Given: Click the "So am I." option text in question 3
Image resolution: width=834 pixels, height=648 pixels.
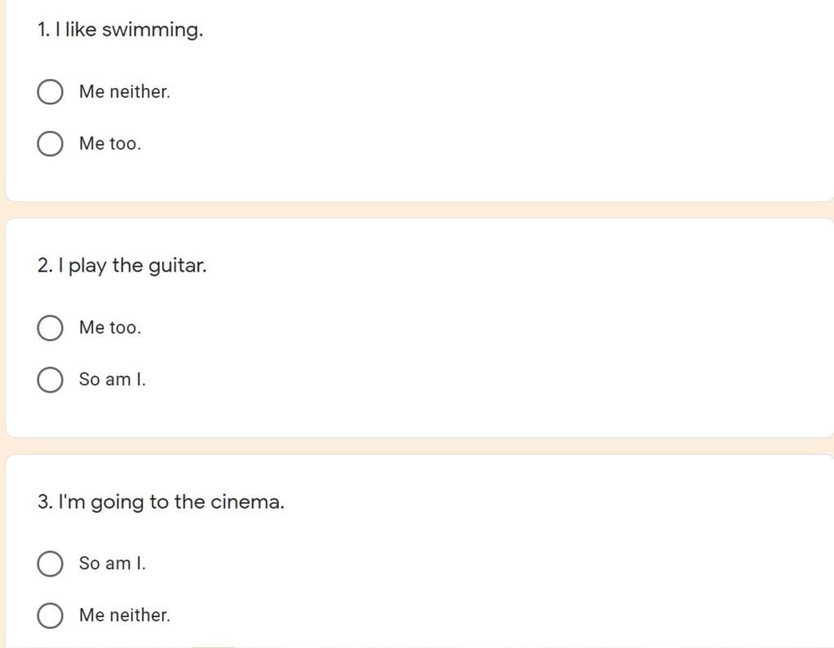Looking at the screenshot, I should pyautogui.click(x=112, y=563).
